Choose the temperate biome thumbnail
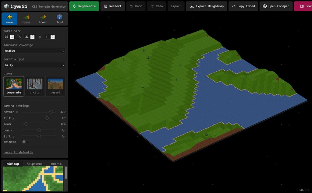The width and height of the screenshot is (312, 193). pyautogui.click(x=14, y=86)
